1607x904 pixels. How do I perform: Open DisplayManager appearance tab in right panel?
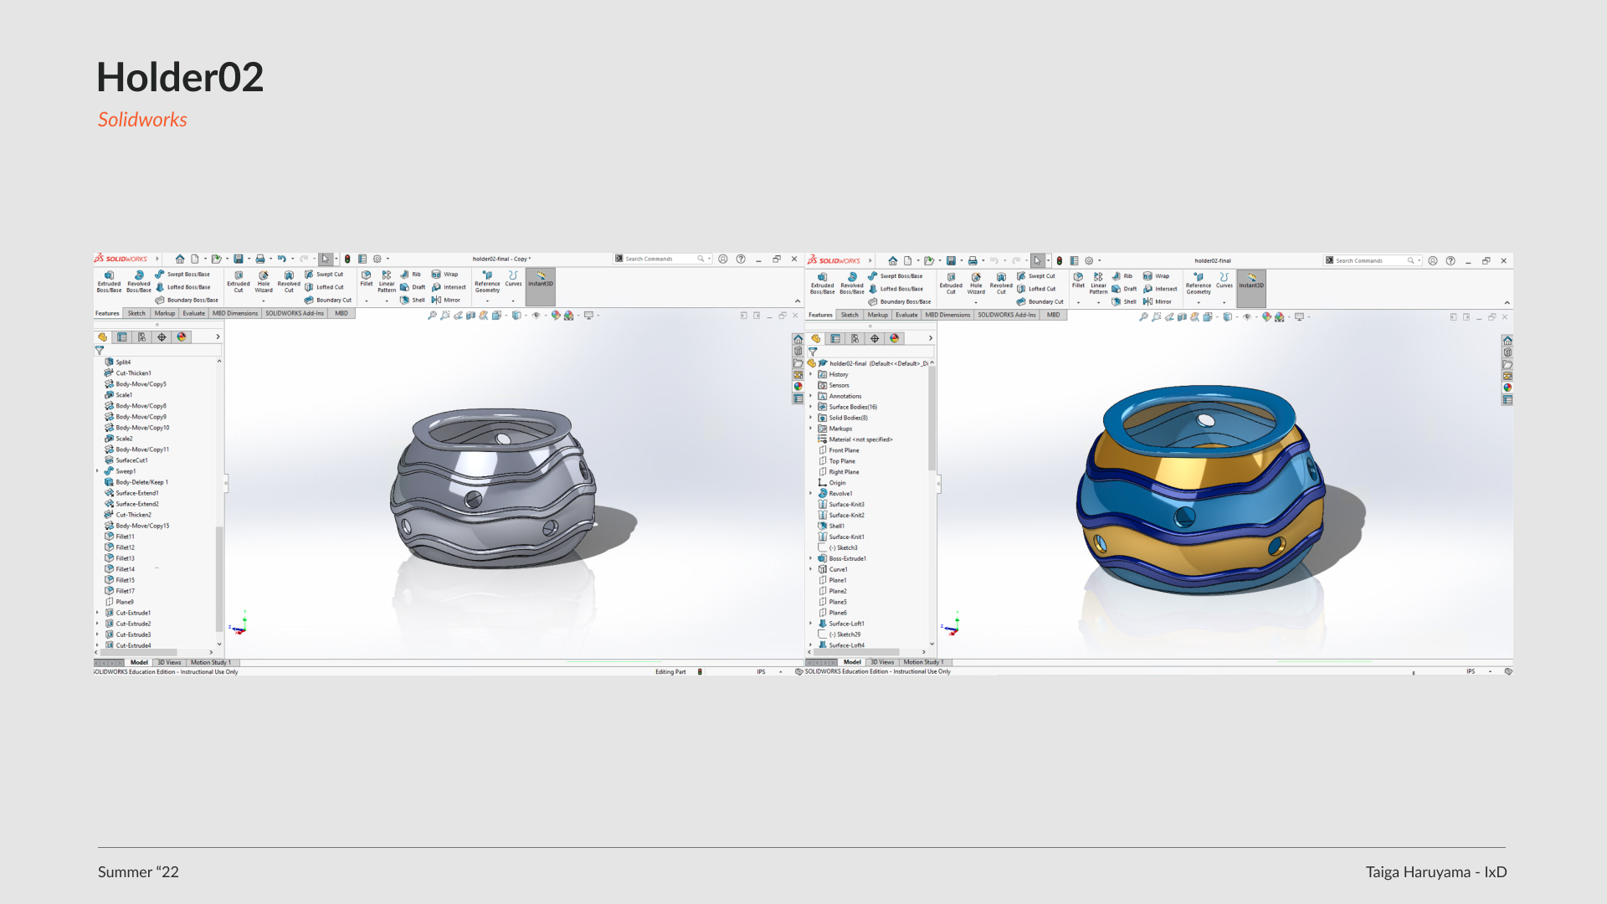pyautogui.click(x=895, y=338)
